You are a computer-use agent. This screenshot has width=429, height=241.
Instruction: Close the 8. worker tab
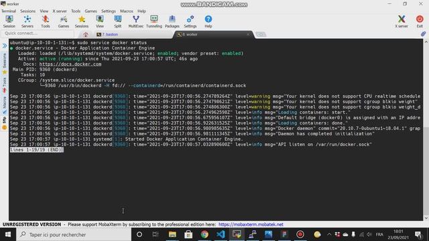pyautogui.click(x=248, y=34)
